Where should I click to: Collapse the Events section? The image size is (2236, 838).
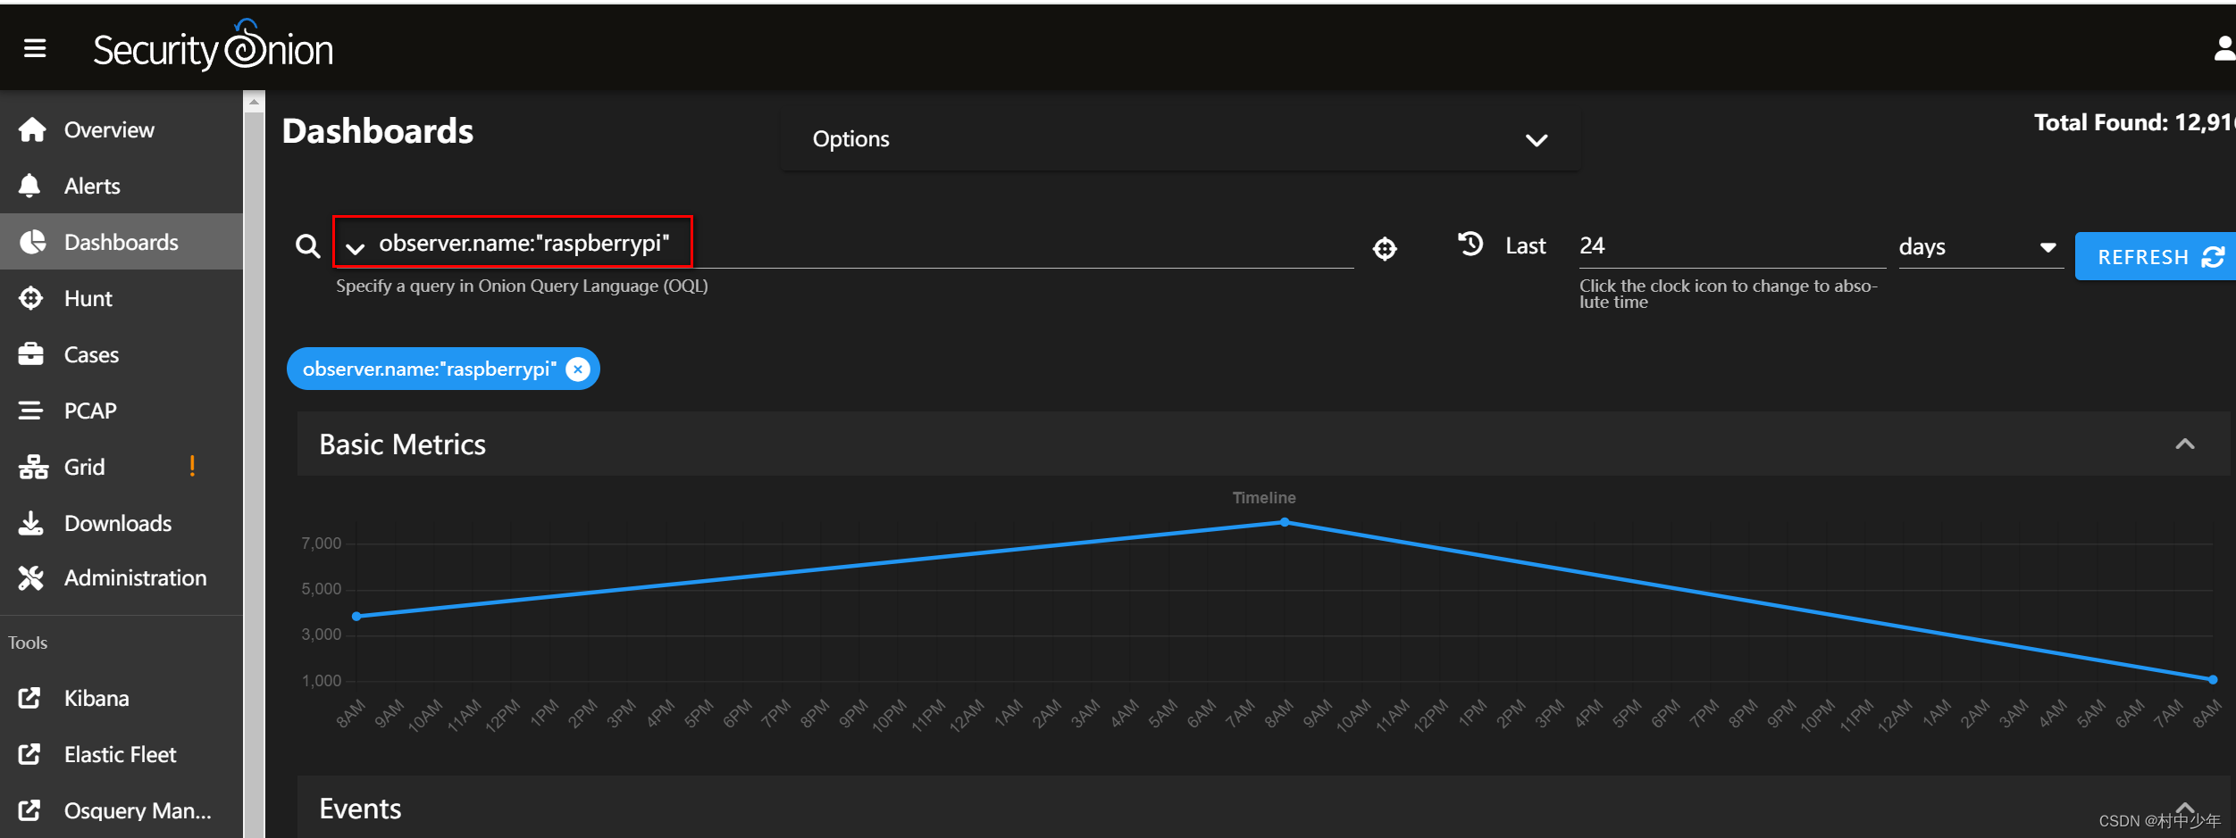(2184, 808)
